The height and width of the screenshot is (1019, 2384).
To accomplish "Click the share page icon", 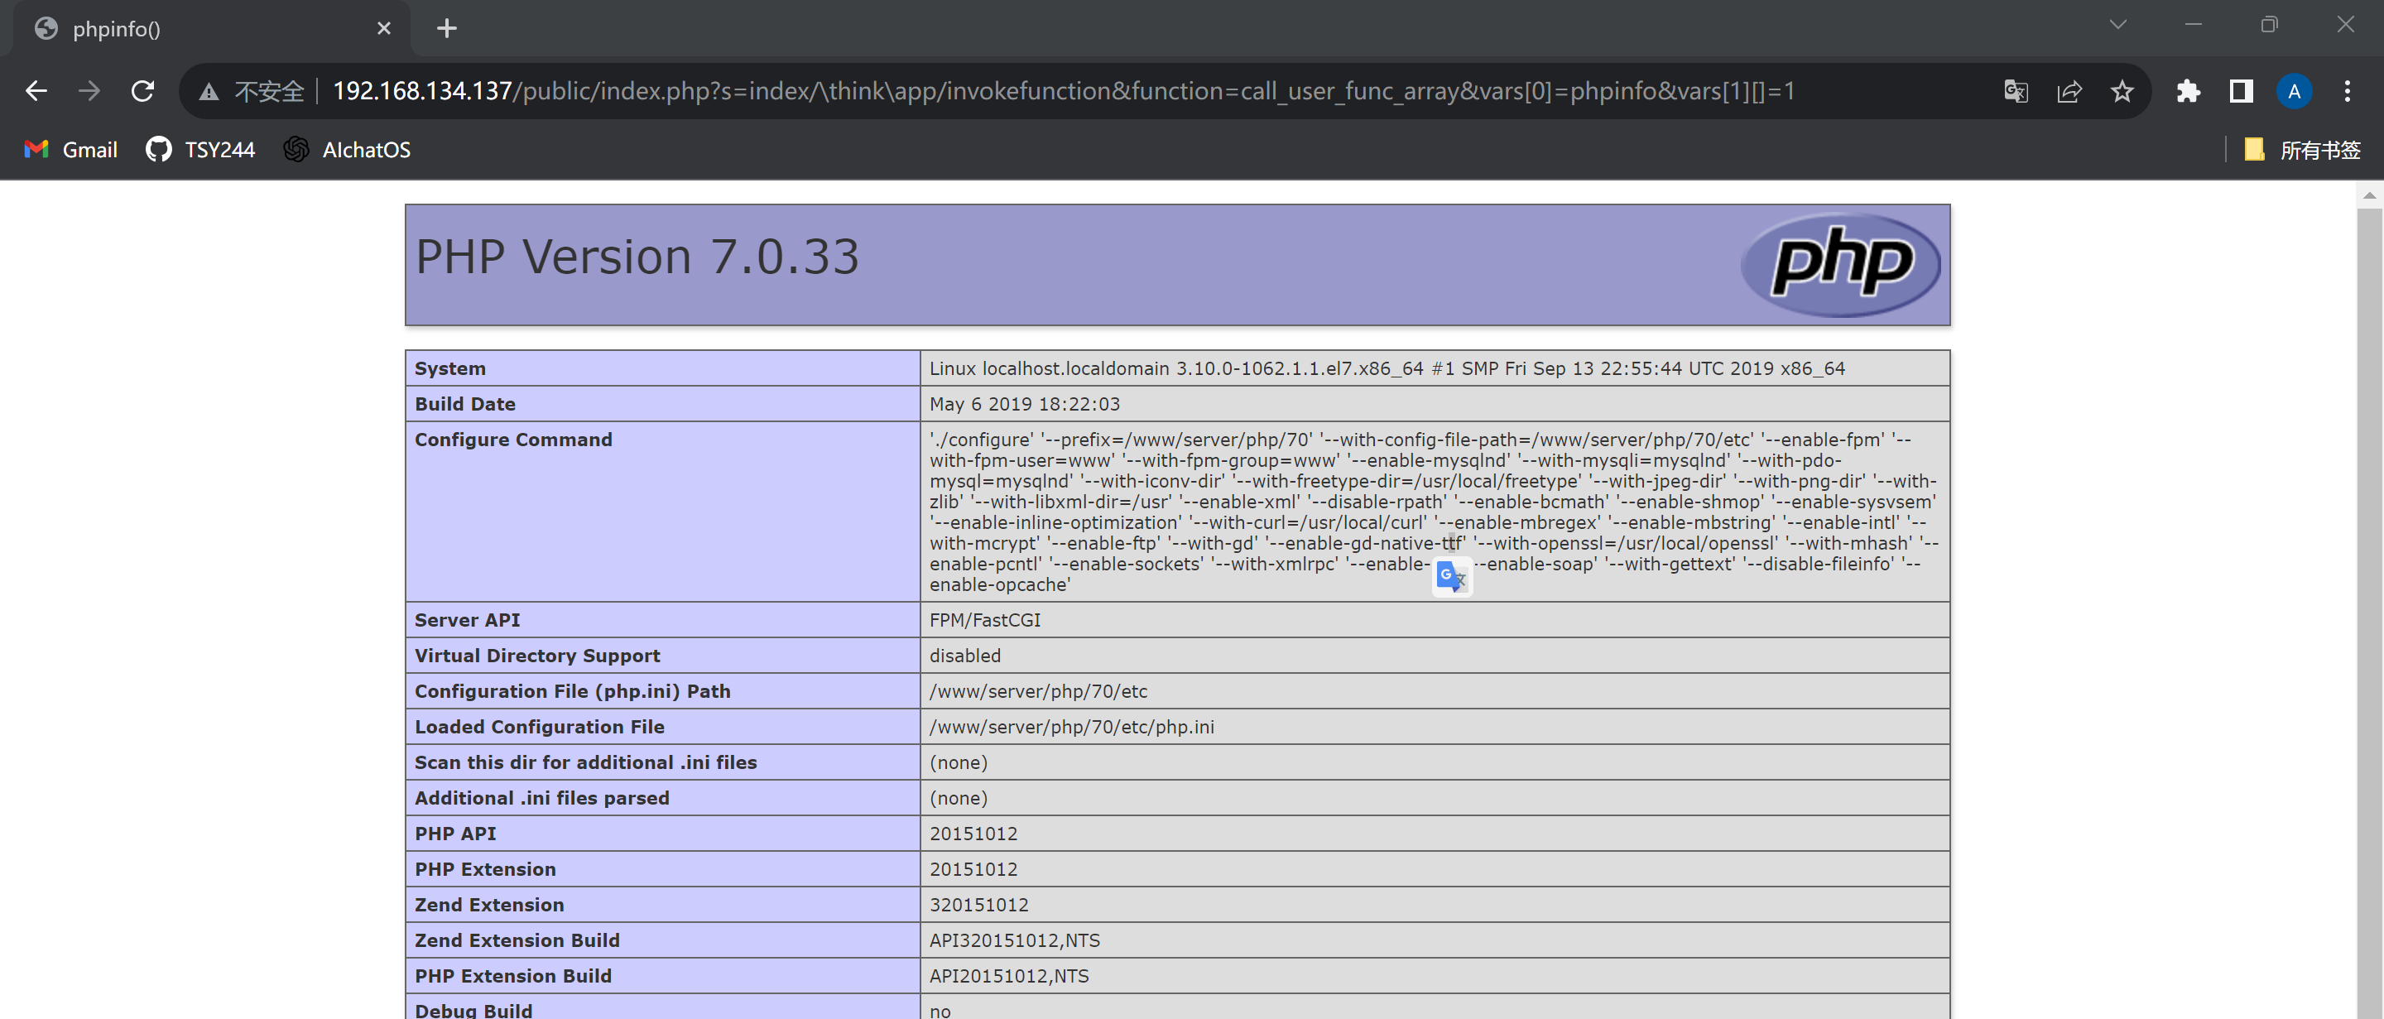I will (x=2069, y=91).
